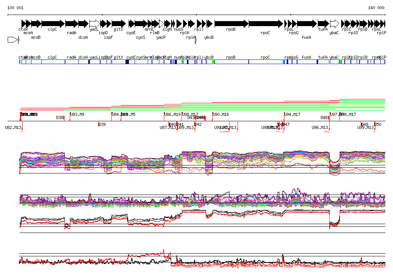Screen dimensions: 393x274
Task: Click the U98.M17 marker
Action: pos(348,114)
